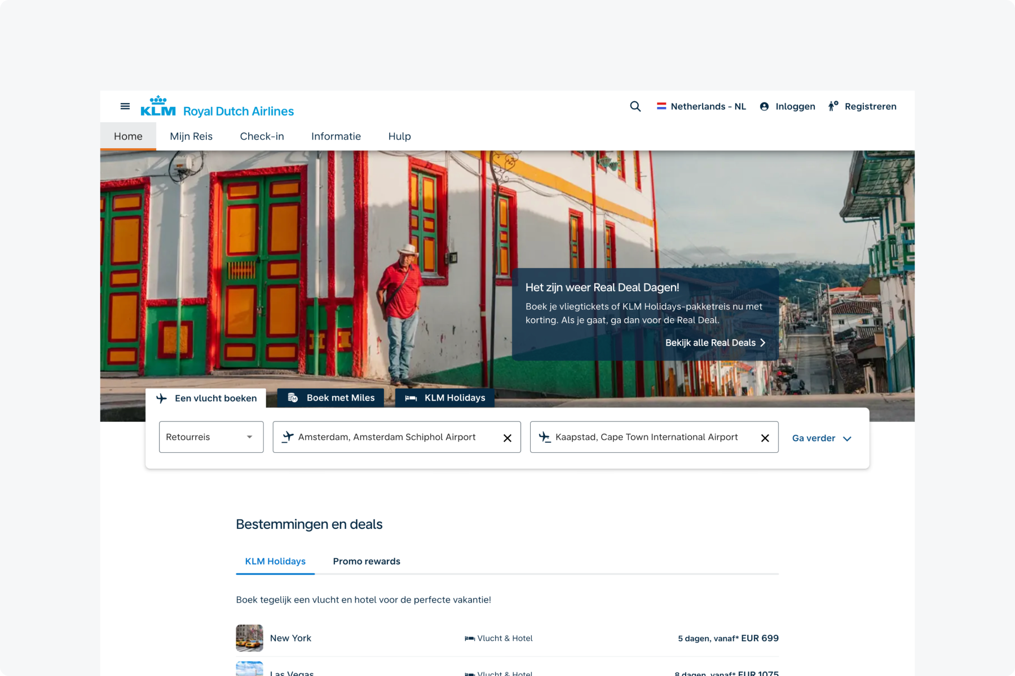
Task: Click the chevron after Bekijk alle Real Deals
Action: click(x=762, y=343)
